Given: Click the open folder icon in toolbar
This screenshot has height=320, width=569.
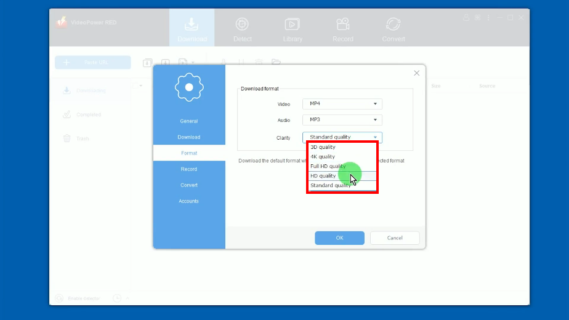Looking at the screenshot, I should pos(276,62).
